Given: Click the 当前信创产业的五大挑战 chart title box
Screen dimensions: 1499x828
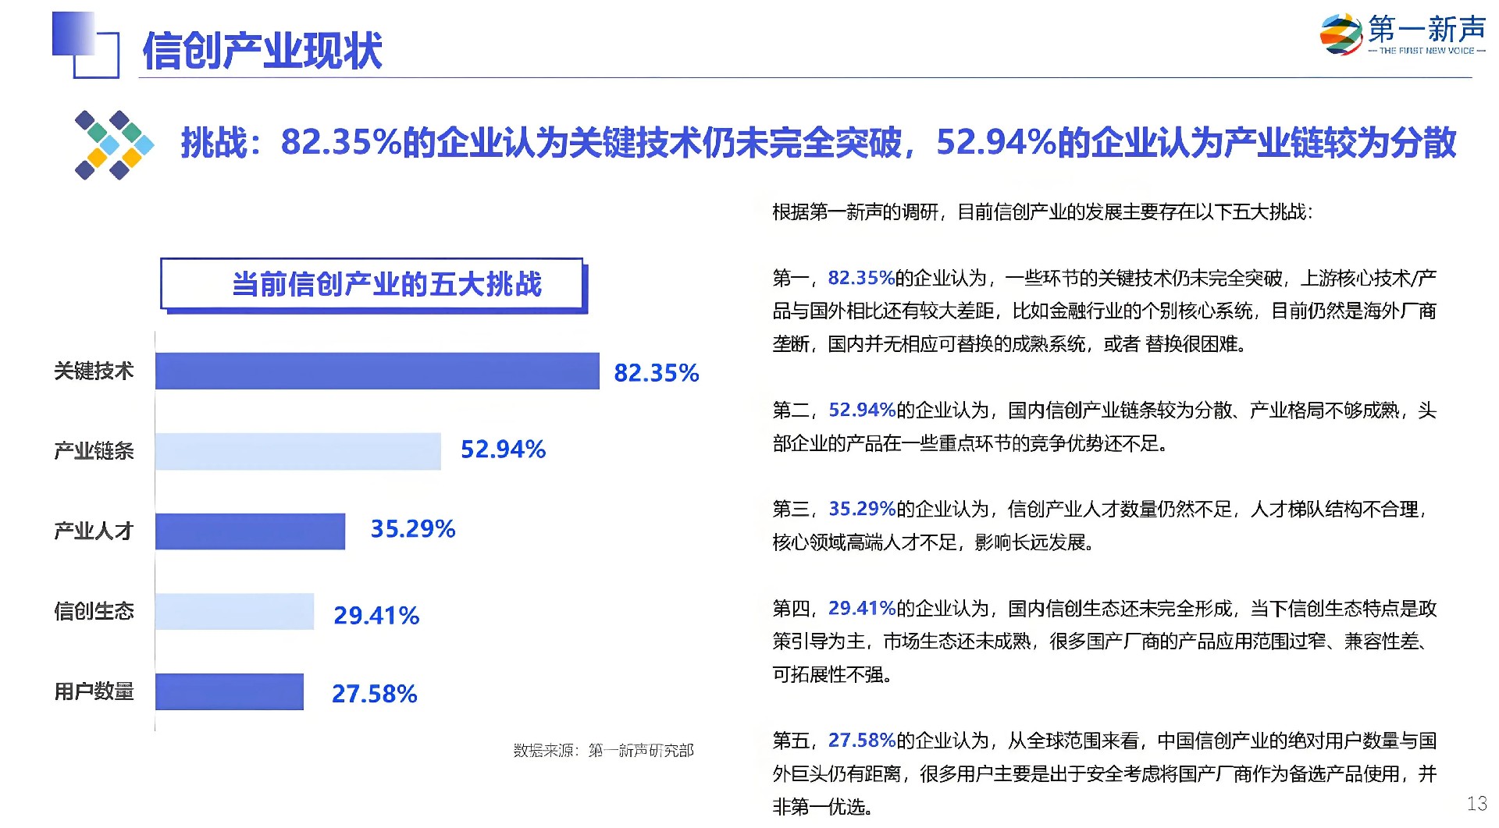Looking at the screenshot, I should click(x=372, y=284).
